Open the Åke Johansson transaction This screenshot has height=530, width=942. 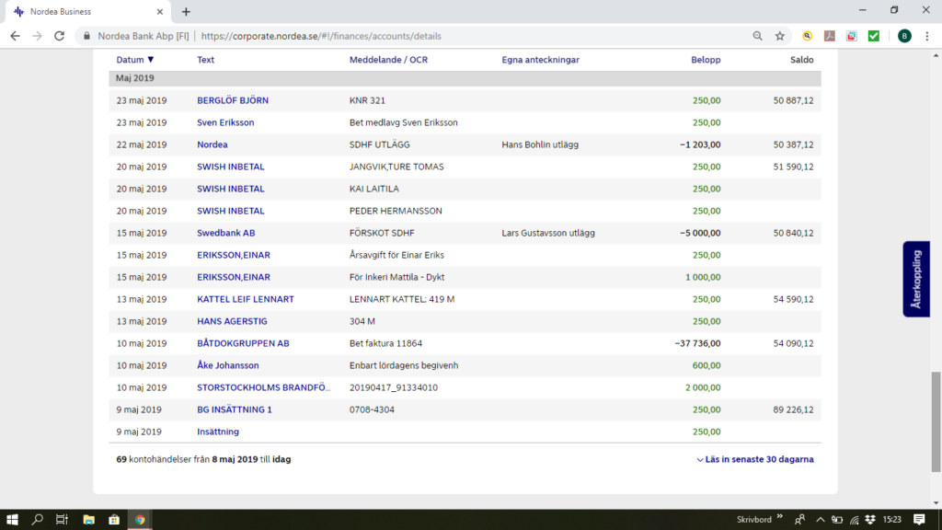[x=228, y=365]
